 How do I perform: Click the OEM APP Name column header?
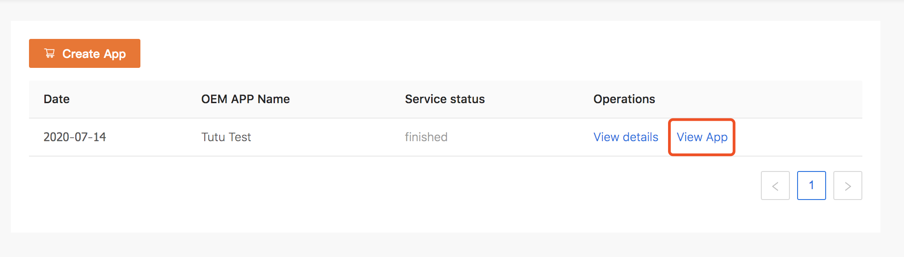pyautogui.click(x=245, y=99)
